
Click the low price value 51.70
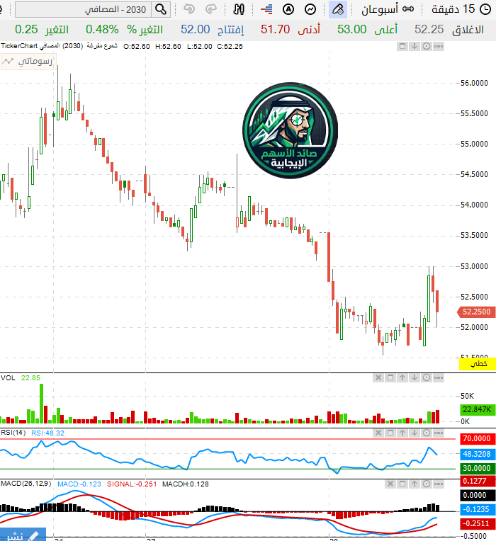275,29
